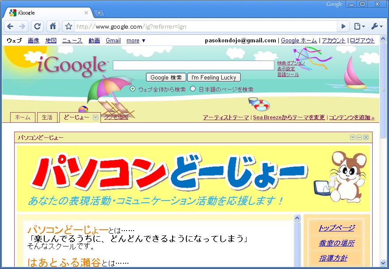This screenshot has width=389, height=269.
Task: Open the 検索オプション advanced search link
Action: pos(291,63)
